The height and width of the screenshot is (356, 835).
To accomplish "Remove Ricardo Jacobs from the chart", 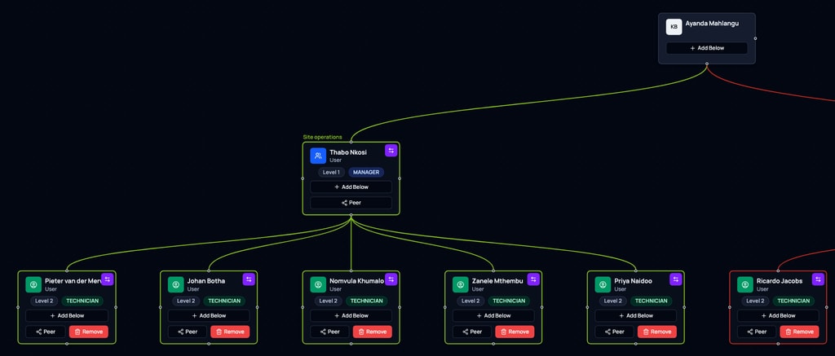I will point(799,332).
